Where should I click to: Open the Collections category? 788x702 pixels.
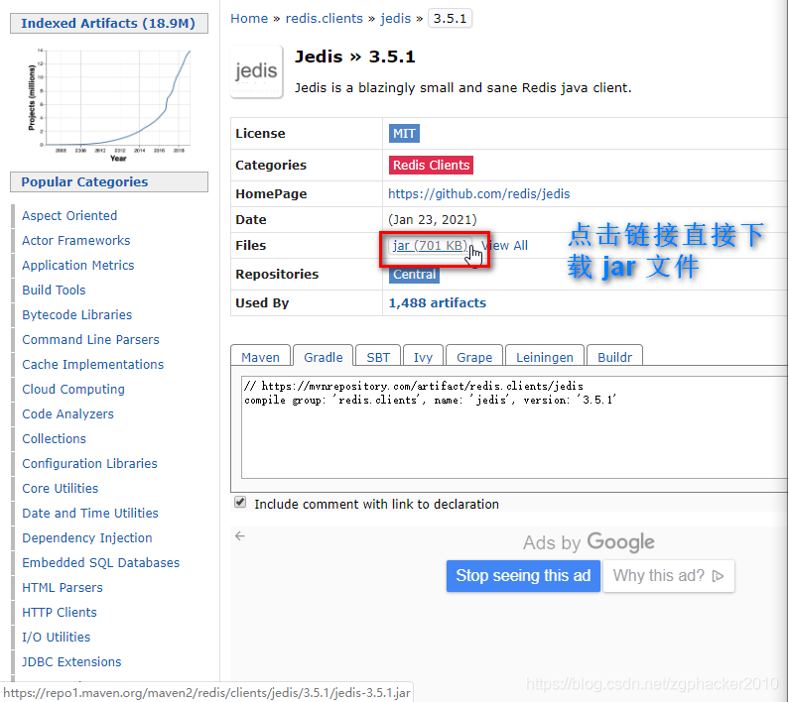[54, 438]
